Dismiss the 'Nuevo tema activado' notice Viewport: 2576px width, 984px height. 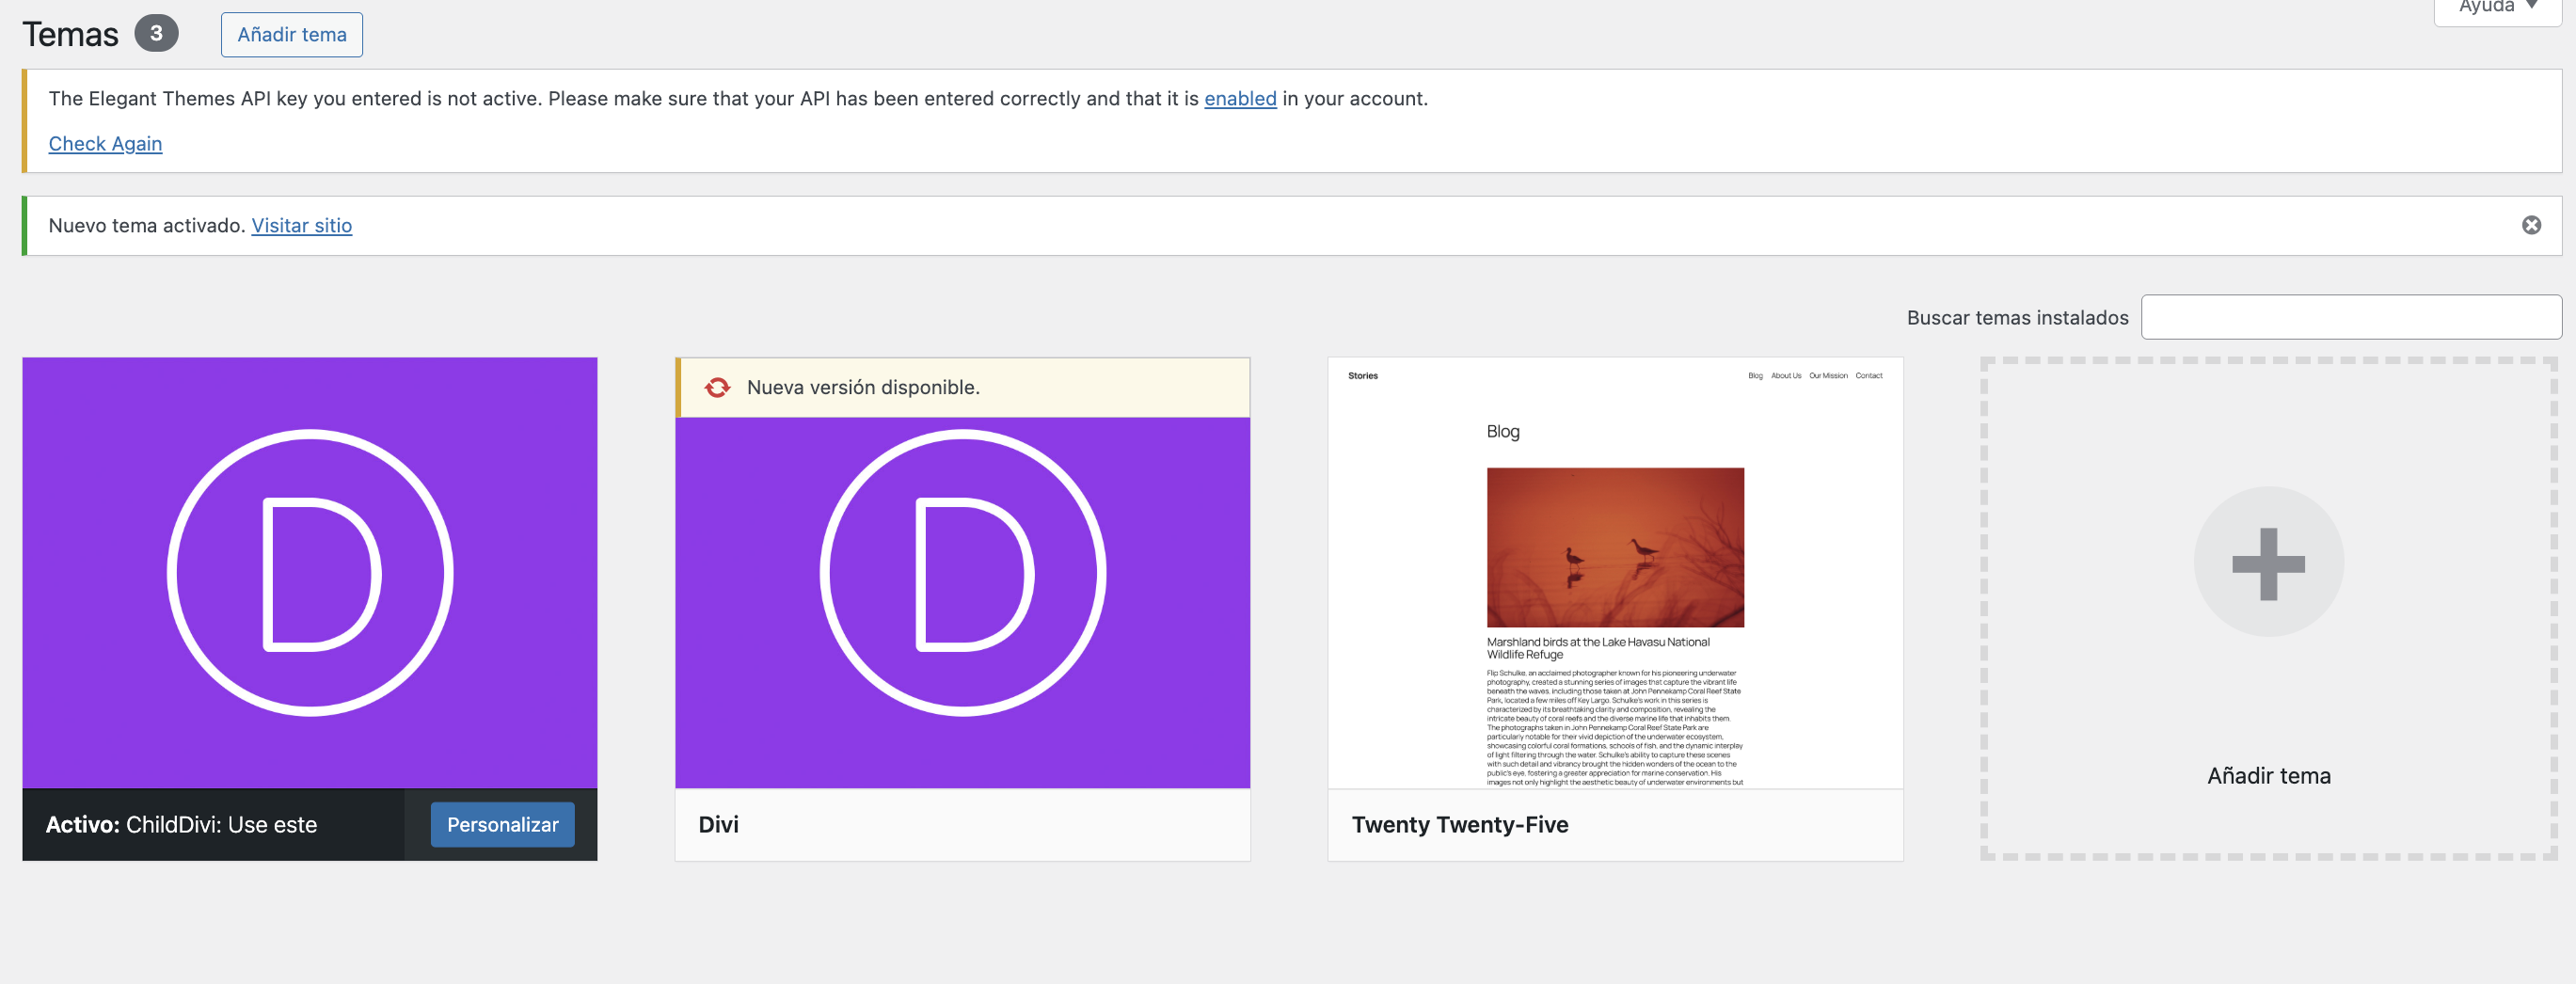pyautogui.click(x=2530, y=225)
